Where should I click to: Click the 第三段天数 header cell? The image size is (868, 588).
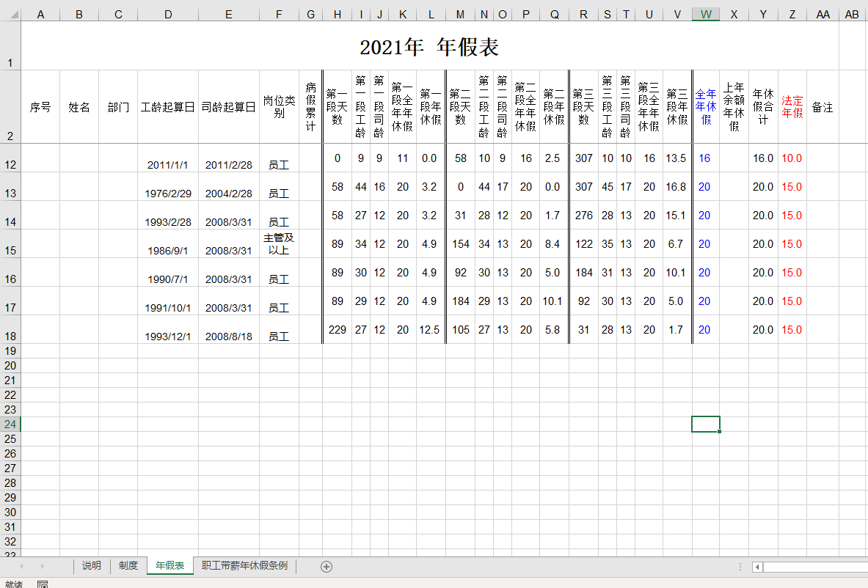[x=583, y=107]
